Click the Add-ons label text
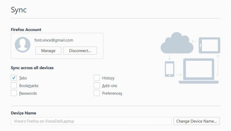The image size is (231, 131). (110, 86)
